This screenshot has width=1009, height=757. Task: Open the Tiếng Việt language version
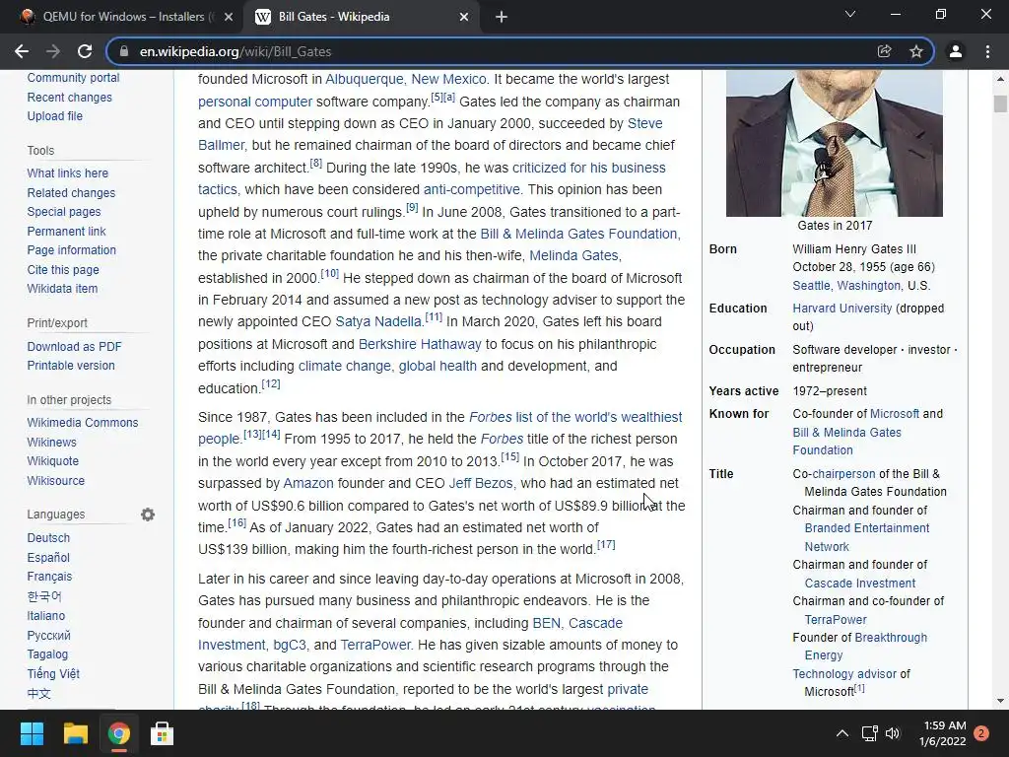pyautogui.click(x=53, y=674)
